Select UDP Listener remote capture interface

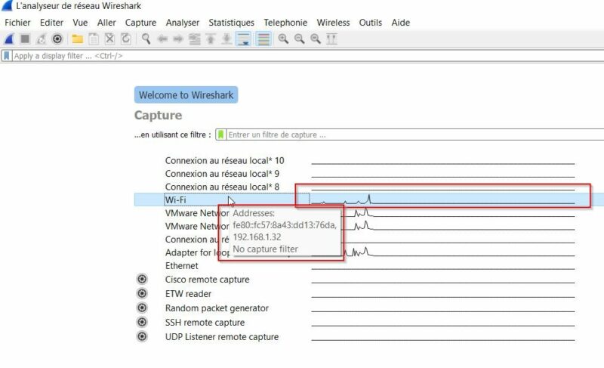point(222,336)
